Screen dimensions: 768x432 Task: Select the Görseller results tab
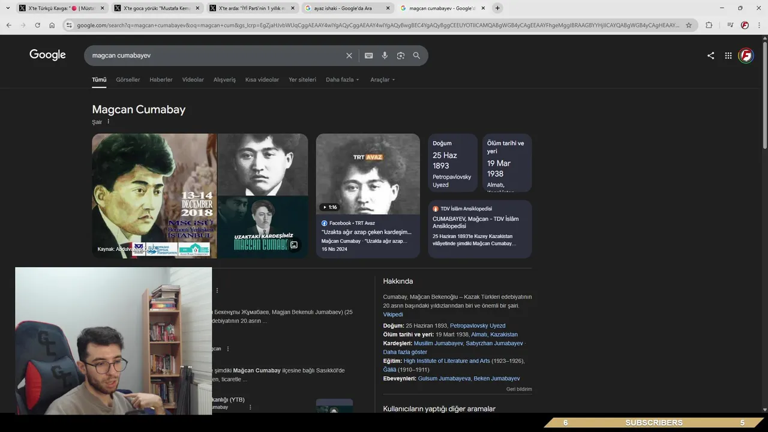(128, 79)
